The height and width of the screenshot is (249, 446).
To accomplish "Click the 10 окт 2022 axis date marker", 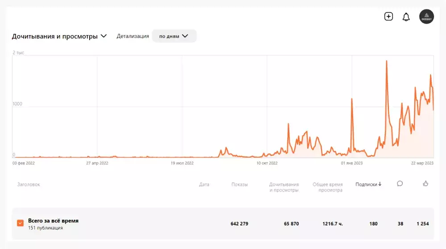I will click(267, 163).
